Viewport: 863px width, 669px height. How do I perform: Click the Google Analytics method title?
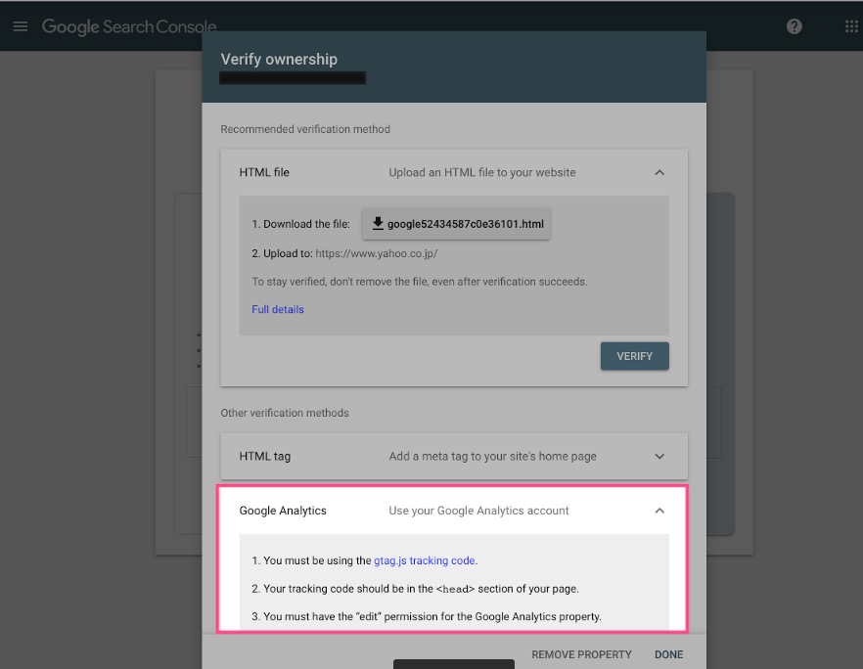(283, 511)
